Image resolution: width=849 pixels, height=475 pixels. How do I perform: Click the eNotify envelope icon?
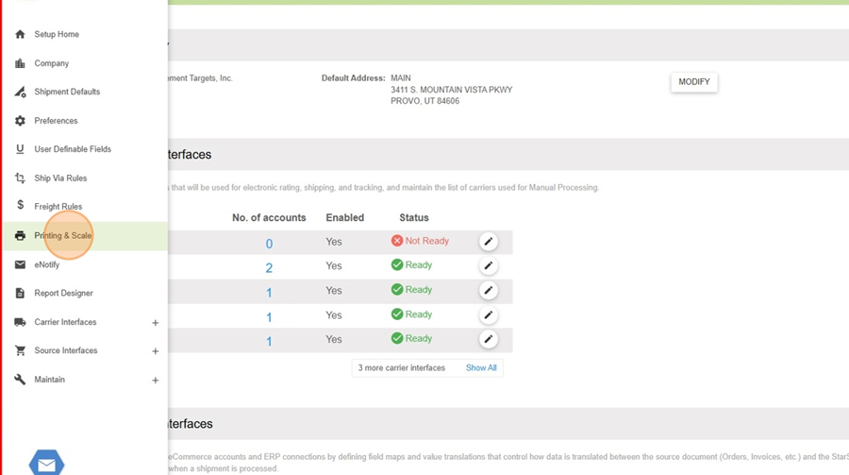tap(20, 264)
